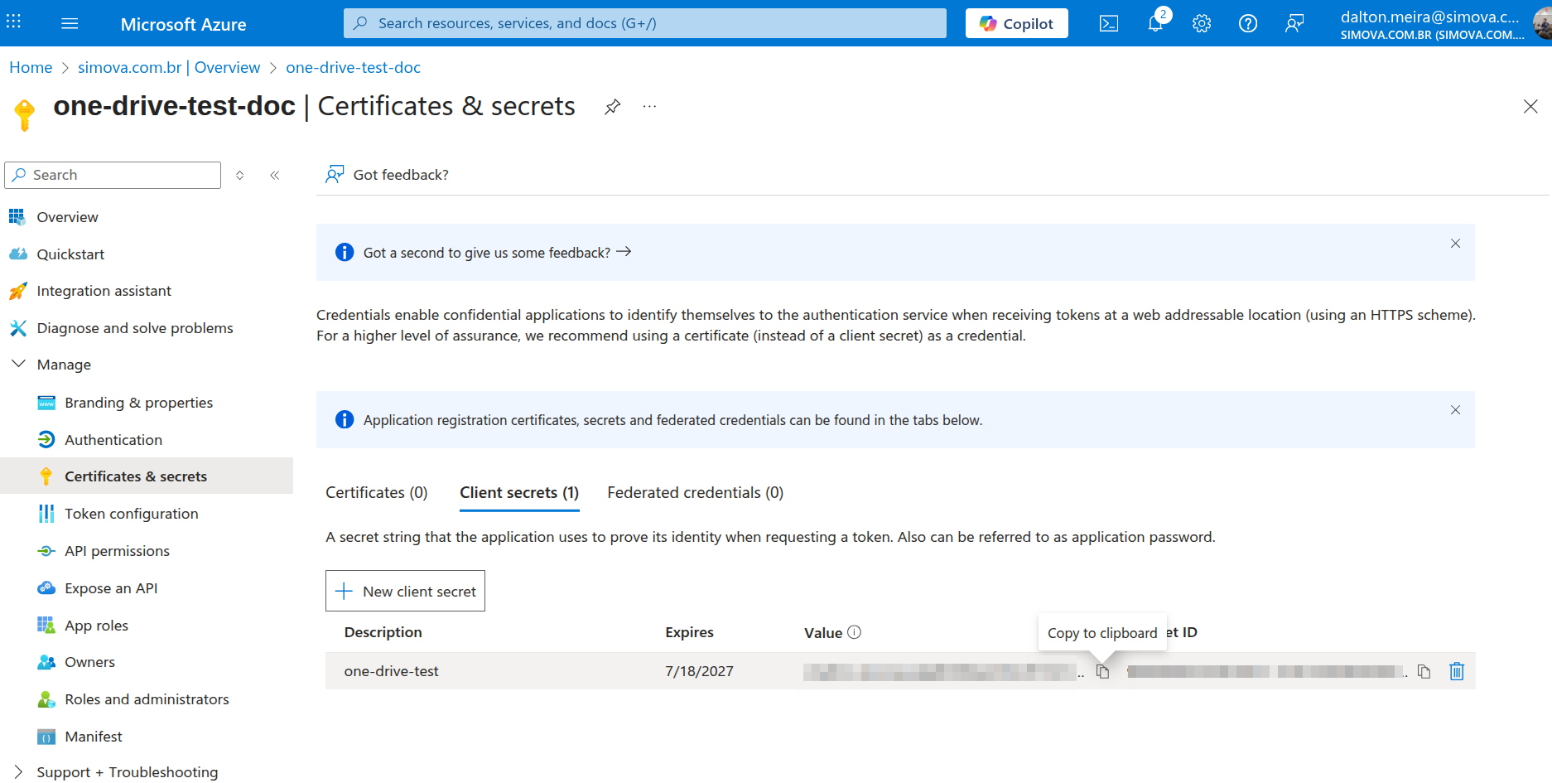Copy the Secret ID to clipboard
Image resolution: width=1552 pixels, height=783 pixels.
pos(1424,672)
